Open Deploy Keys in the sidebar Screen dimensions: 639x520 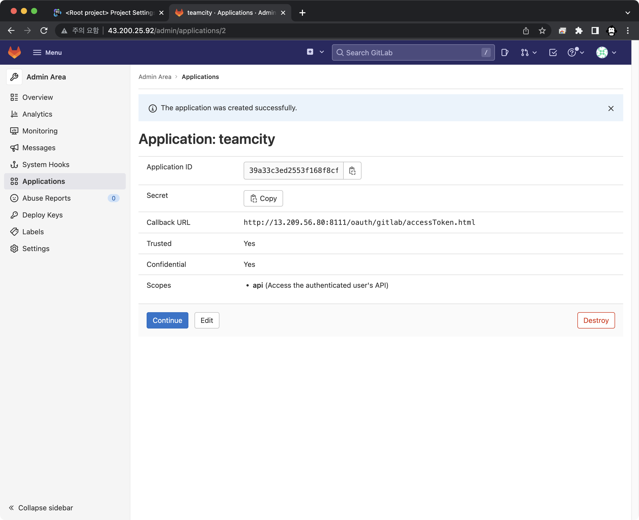tap(65, 215)
